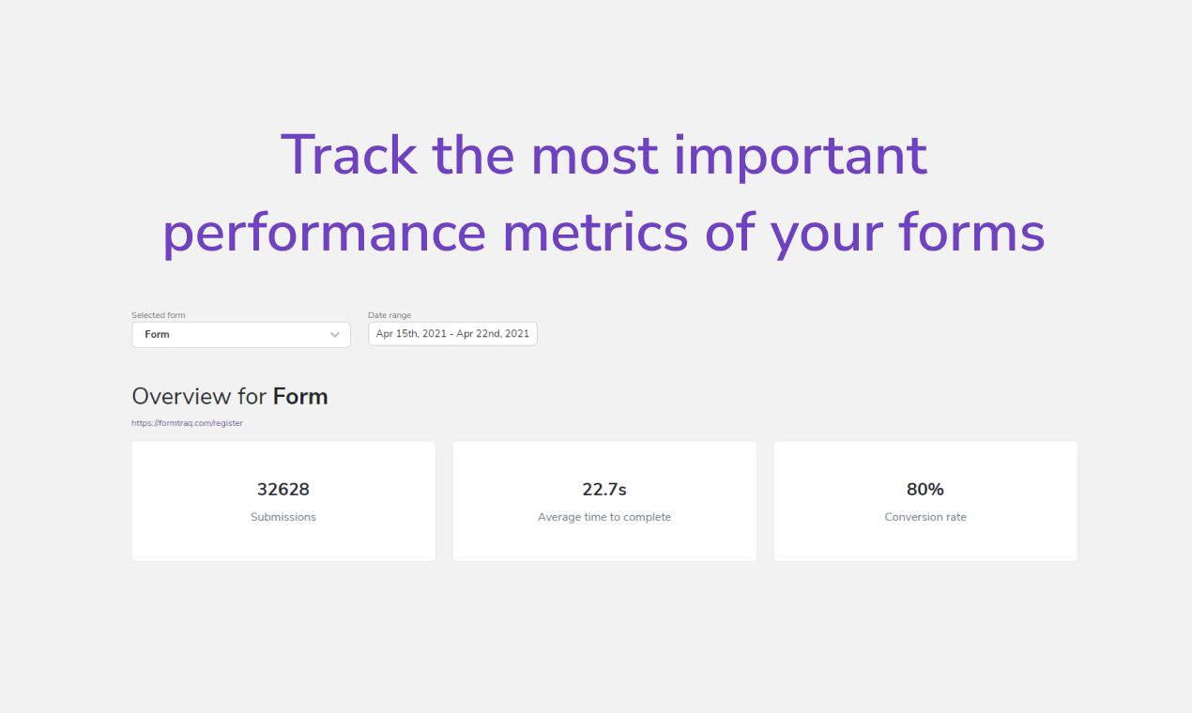Open the Form selector combo box
This screenshot has height=713, width=1192.
241,335
